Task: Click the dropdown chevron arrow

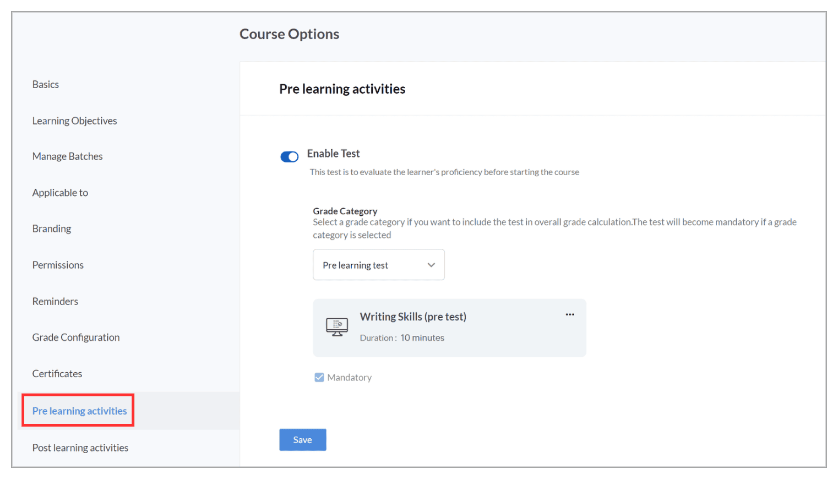Action: coord(431,265)
